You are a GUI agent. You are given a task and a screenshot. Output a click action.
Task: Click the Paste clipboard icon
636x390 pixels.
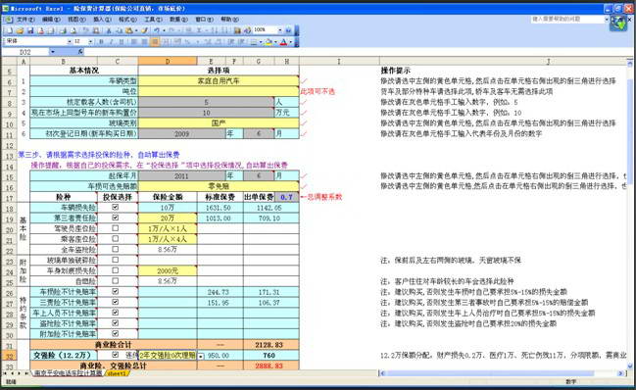tap(129, 30)
